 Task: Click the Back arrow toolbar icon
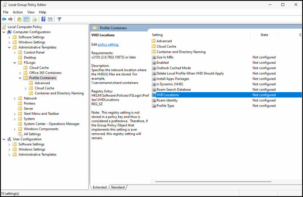click(x=4, y=19)
